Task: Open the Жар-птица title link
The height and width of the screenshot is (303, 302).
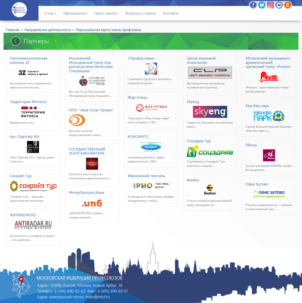Action: tap(138, 97)
